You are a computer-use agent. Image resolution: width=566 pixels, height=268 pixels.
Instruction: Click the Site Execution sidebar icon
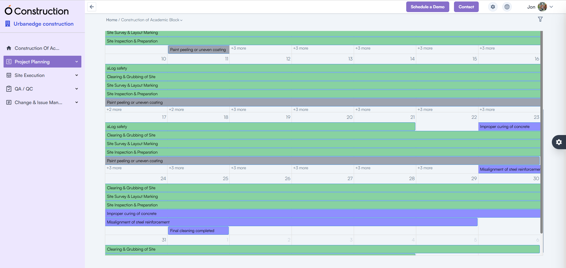point(9,75)
